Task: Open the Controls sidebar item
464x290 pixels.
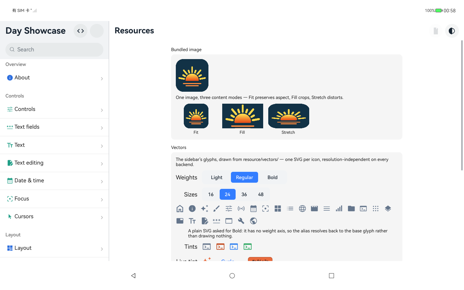Action: 54,109
